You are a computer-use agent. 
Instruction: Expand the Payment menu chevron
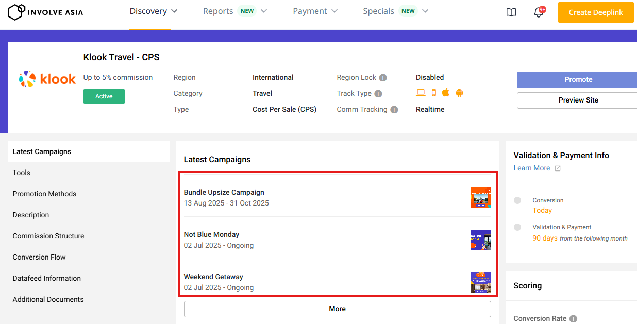[x=334, y=11]
